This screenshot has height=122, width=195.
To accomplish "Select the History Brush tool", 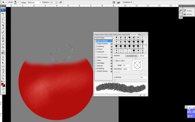I will (x=3, y=41).
